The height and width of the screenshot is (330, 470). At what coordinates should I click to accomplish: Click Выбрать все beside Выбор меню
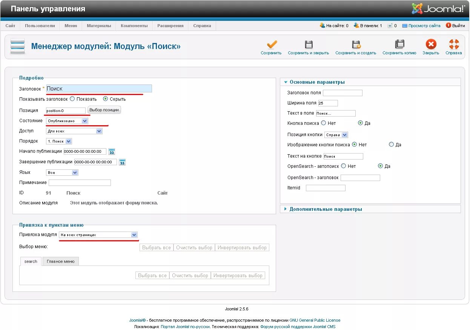(x=157, y=248)
